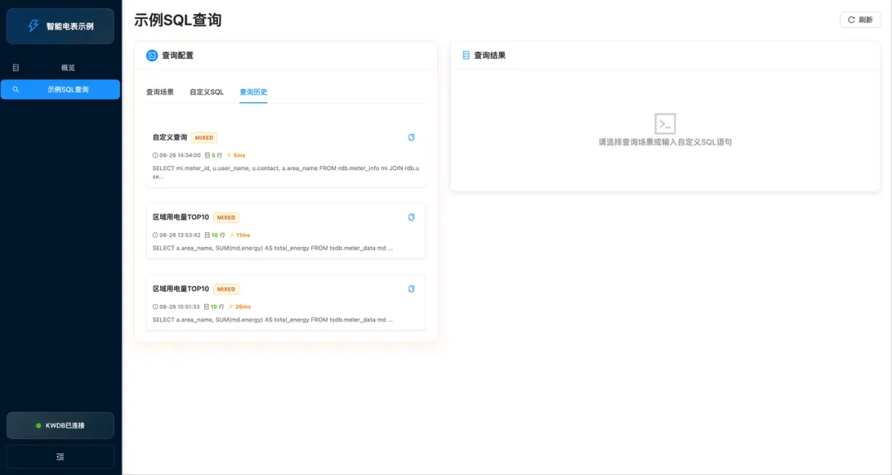The width and height of the screenshot is (892, 475).
Task: Open 概览 in the sidebar menu
Action: tap(68, 68)
